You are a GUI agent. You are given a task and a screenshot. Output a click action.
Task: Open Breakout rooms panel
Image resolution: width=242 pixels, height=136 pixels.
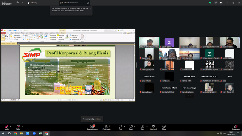[92, 127]
